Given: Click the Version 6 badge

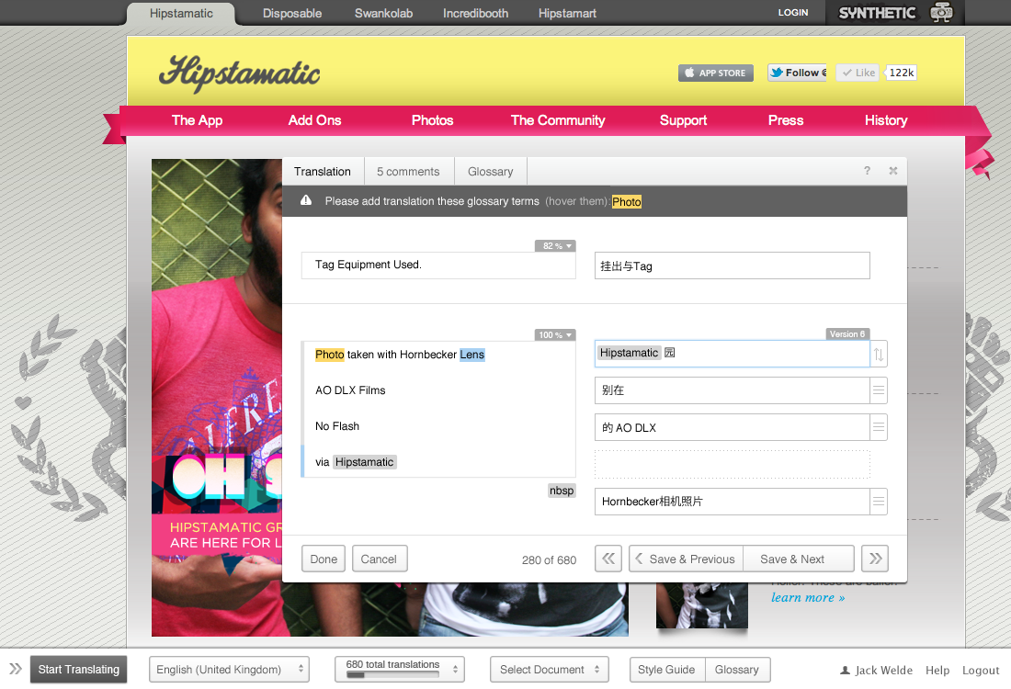Looking at the screenshot, I should [x=848, y=333].
